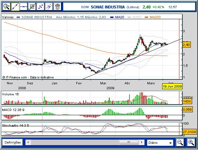Click the scrollbar left arrow
The width and height of the screenshot is (198, 150).
coord(28,143)
